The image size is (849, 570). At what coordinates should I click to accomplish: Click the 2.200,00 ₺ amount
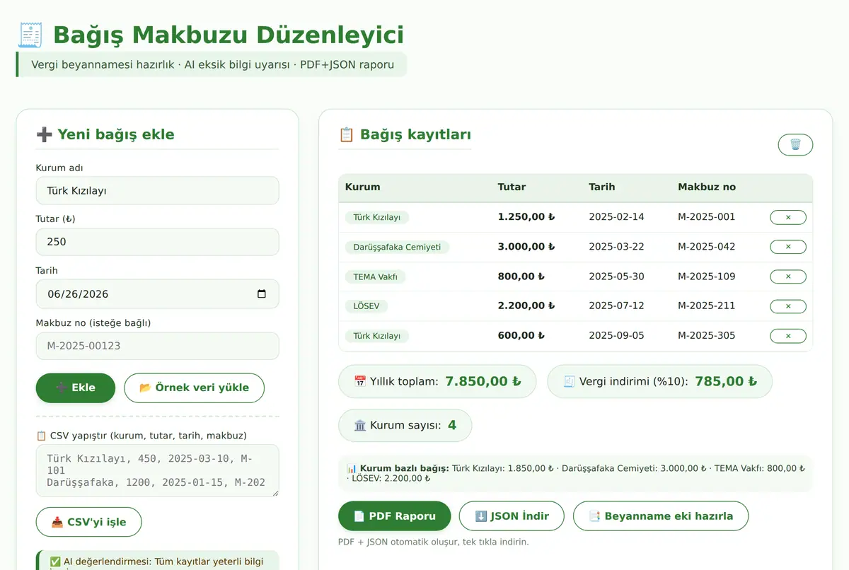526,306
